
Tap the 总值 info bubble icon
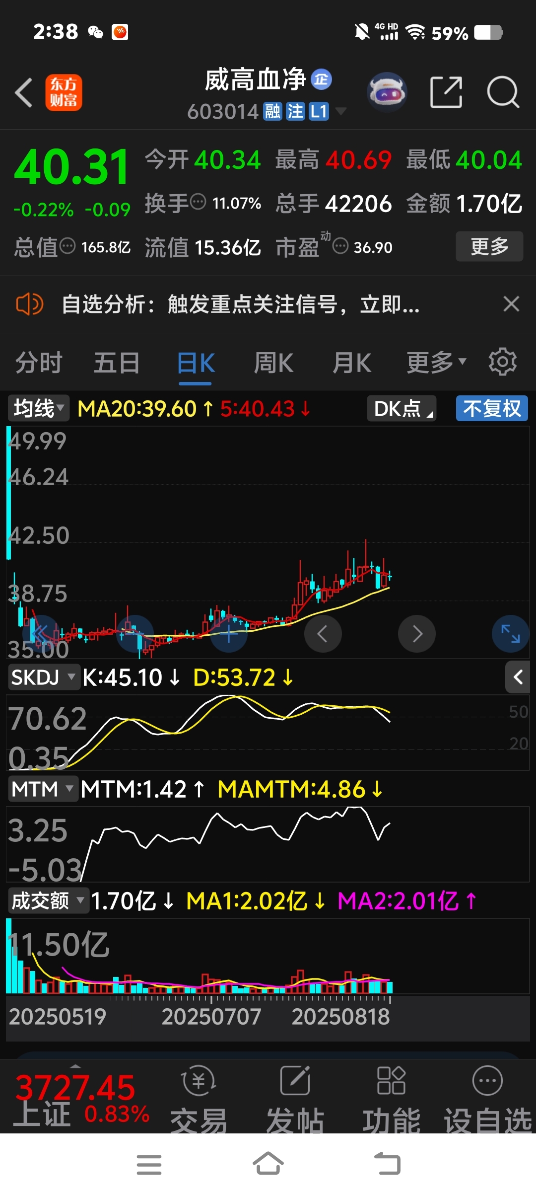point(67,246)
